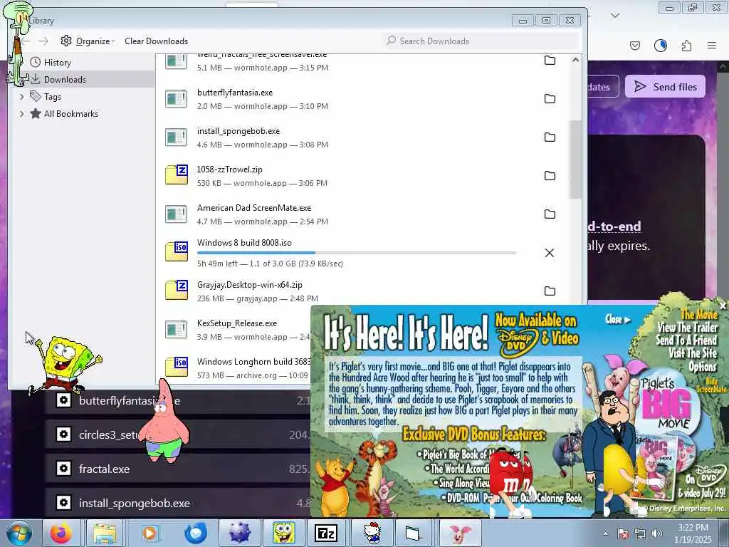Viewport: 729px width, 547px height.
Task: Show install_spongebob.exe in its folder
Action: click(x=550, y=137)
